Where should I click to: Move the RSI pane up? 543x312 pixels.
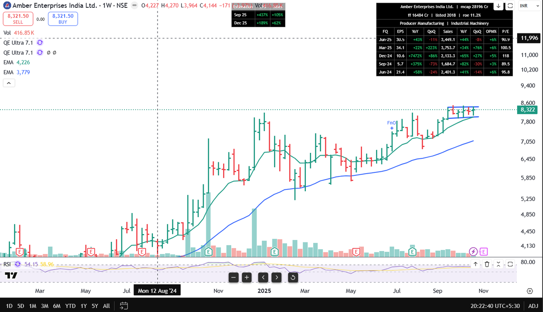pyautogui.click(x=476, y=264)
